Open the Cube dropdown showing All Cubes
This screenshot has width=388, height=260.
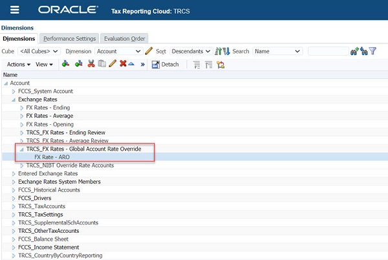(x=39, y=51)
